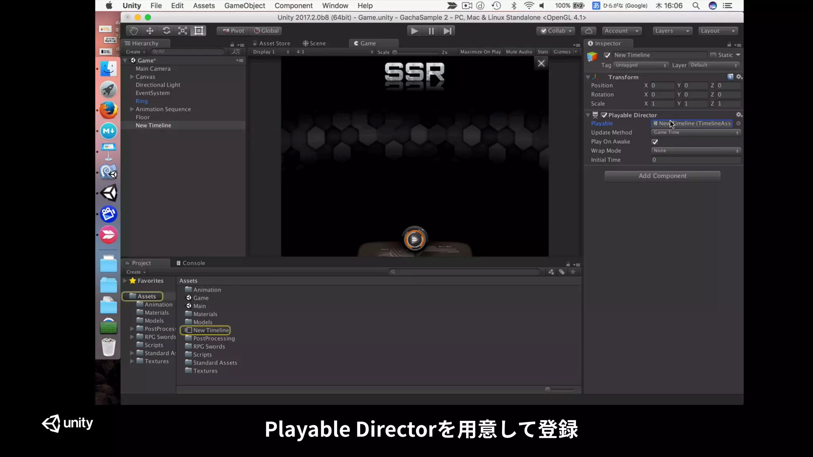Open Game scene options menu icon
This screenshot has height=457, width=813.
(x=240, y=60)
